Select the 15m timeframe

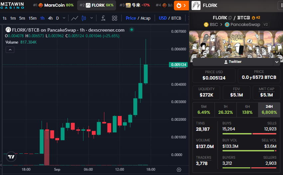click(33, 18)
